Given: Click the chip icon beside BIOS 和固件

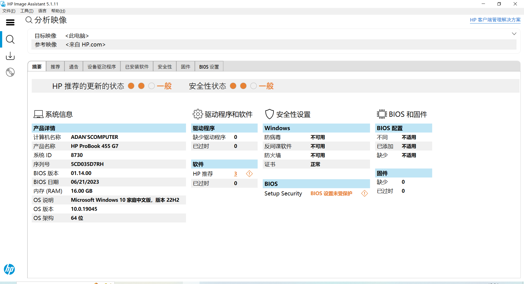Looking at the screenshot, I should pyautogui.click(x=382, y=114).
